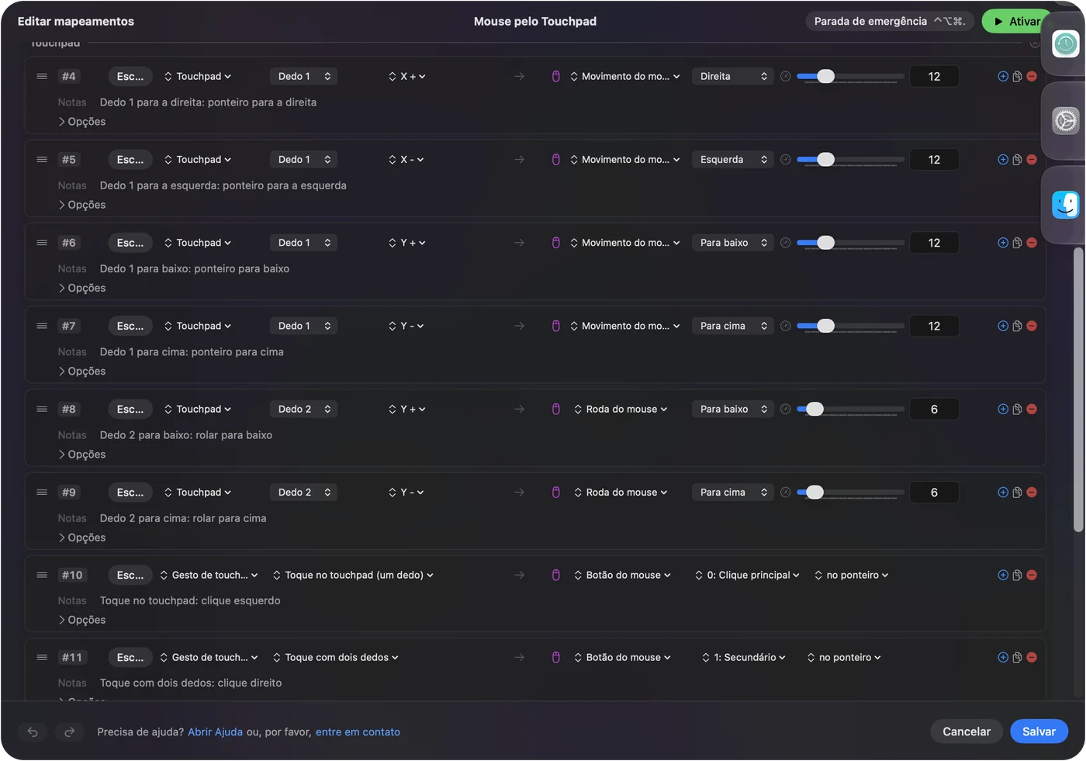Click the mouse icon on row #11
Viewport: 1086px width, 761px height.
[x=556, y=657]
